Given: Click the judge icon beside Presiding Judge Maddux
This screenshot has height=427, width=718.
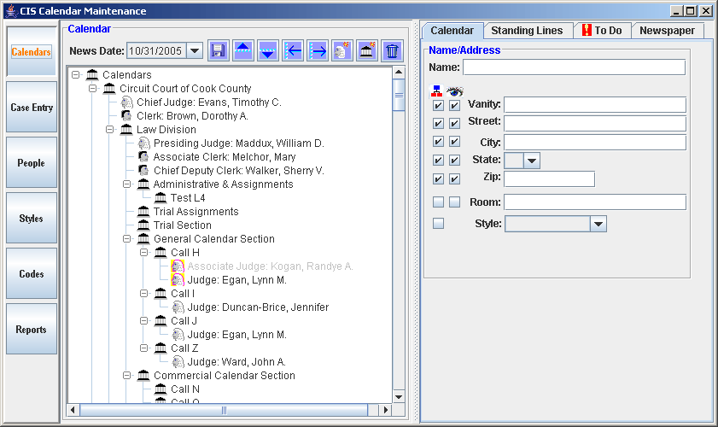Looking at the screenshot, I should [x=143, y=143].
